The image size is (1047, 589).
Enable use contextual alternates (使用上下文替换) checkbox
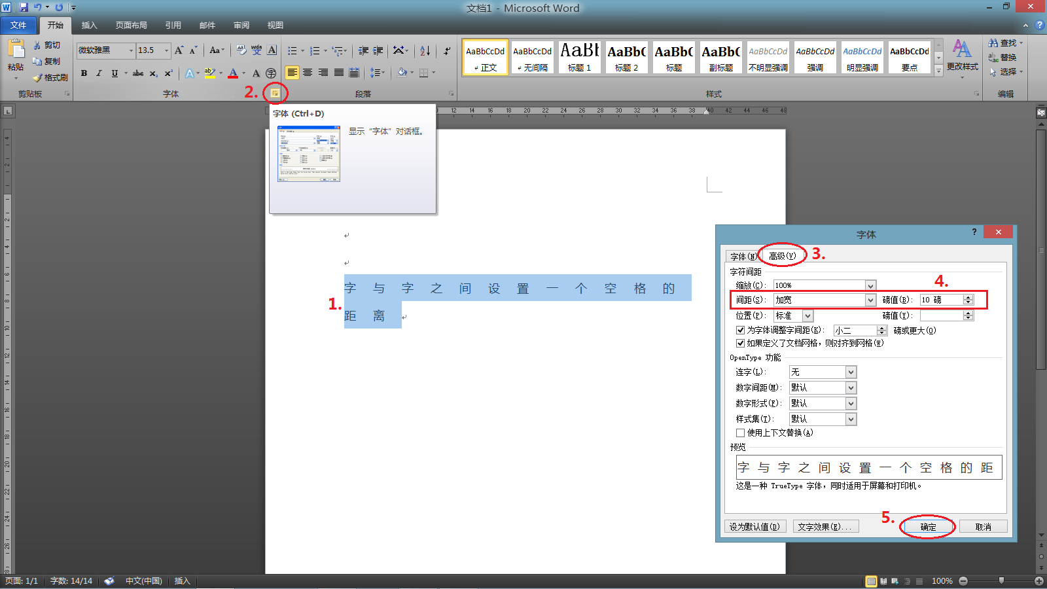click(x=740, y=433)
